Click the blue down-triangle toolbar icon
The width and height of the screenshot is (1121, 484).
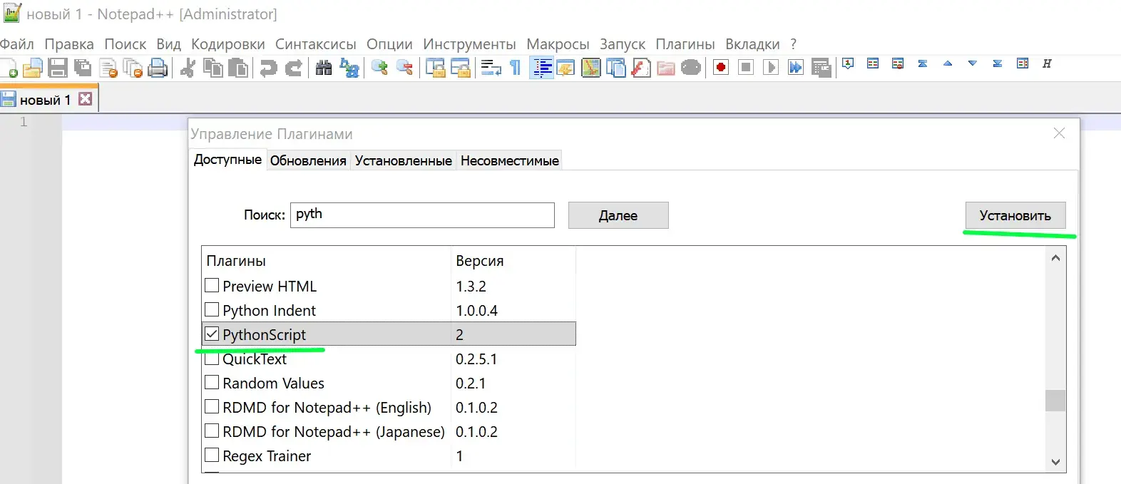pos(972,63)
